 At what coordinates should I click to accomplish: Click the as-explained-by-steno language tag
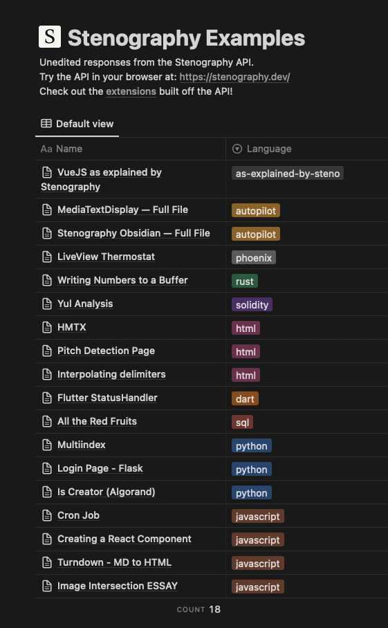(288, 174)
